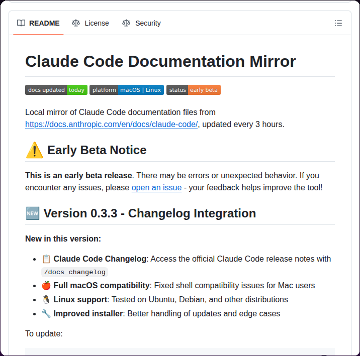Click the Early Beta Notice heading
The width and height of the screenshot is (360, 356).
tap(97, 150)
